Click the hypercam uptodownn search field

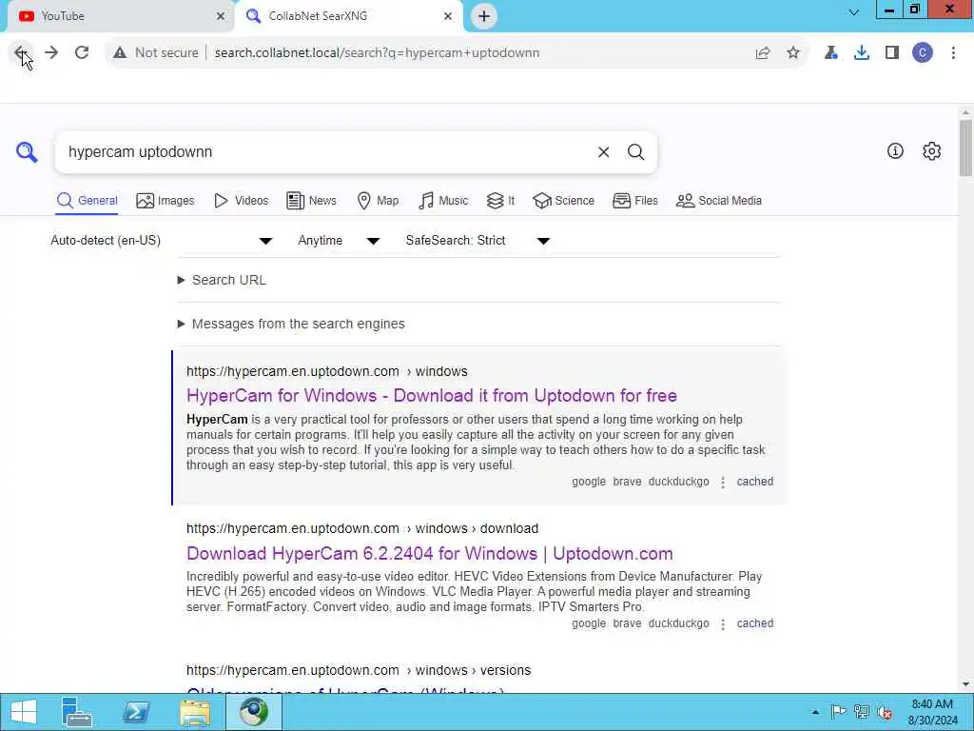click(x=323, y=152)
